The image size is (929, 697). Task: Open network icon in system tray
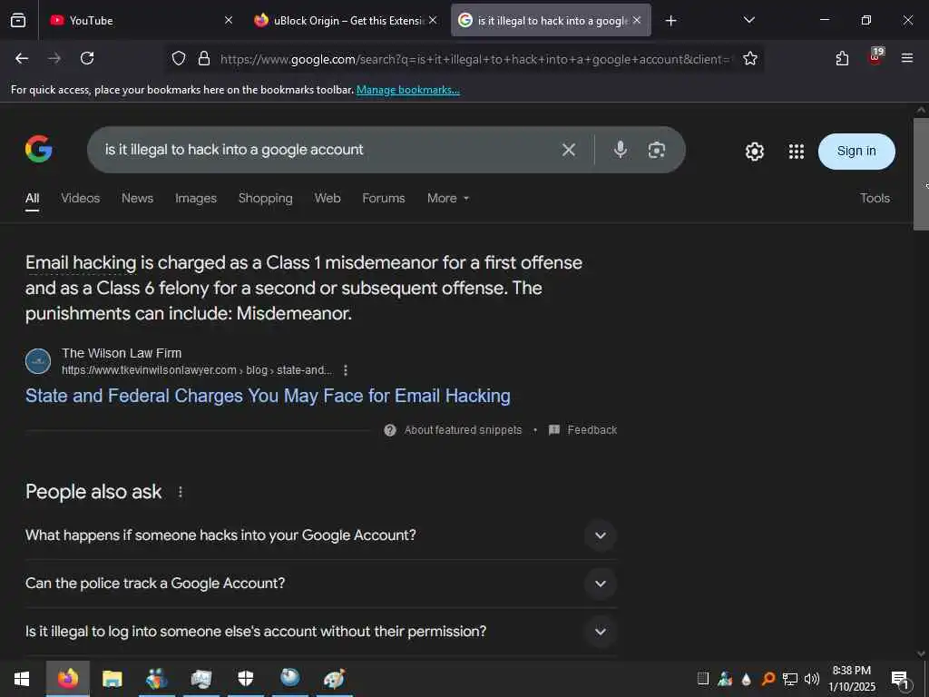pyautogui.click(x=790, y=679)
